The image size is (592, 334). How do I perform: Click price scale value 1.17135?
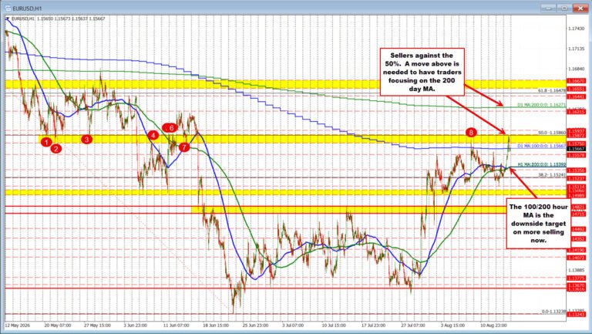click(577, 49)
